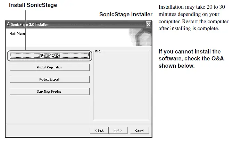Image resolution: width=233 pixels, height=142 pixels.
Task: Click the SonicStage 3.0 Installer title text
Action: (x=30, y=25)
